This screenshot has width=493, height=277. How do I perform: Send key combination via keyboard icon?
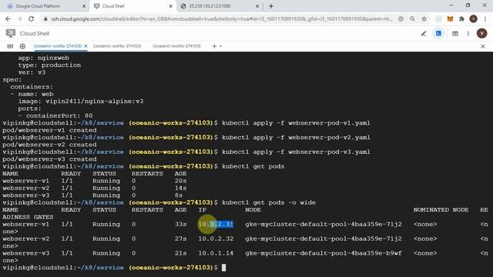(x=10, y=46)
